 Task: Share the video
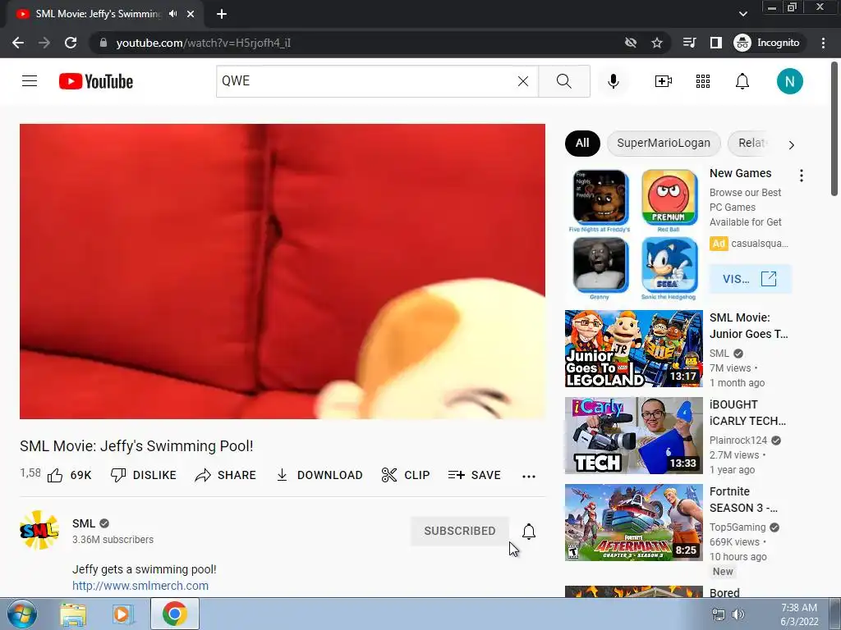(x=225, y=475)
